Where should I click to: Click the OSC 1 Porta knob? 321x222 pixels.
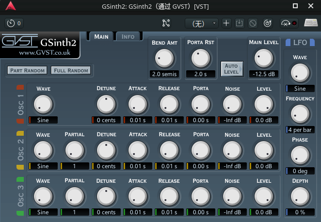[201, 104]
